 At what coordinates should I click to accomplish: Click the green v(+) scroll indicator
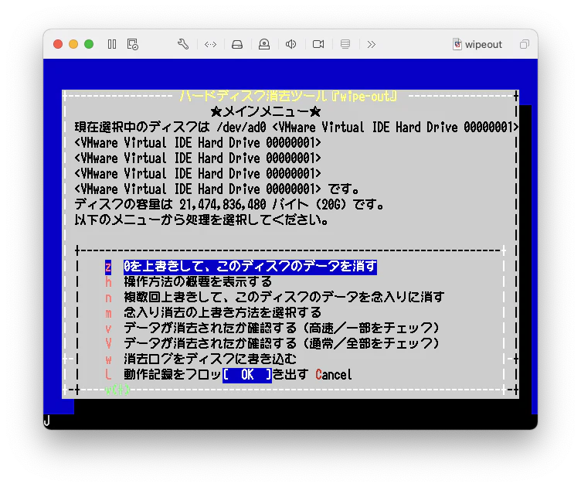pyautogui.click(x=117, y=390)
